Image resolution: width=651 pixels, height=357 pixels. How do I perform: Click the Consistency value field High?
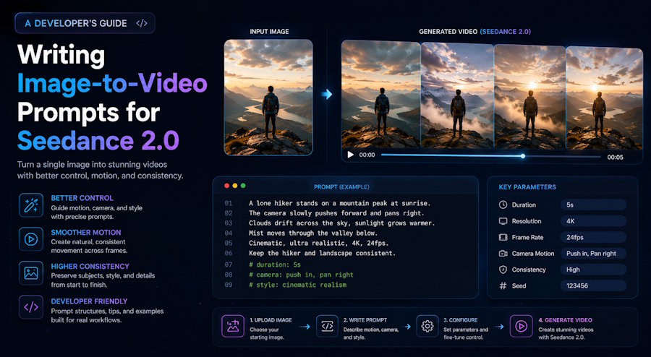pyautogui.click(x=593, y=270)
